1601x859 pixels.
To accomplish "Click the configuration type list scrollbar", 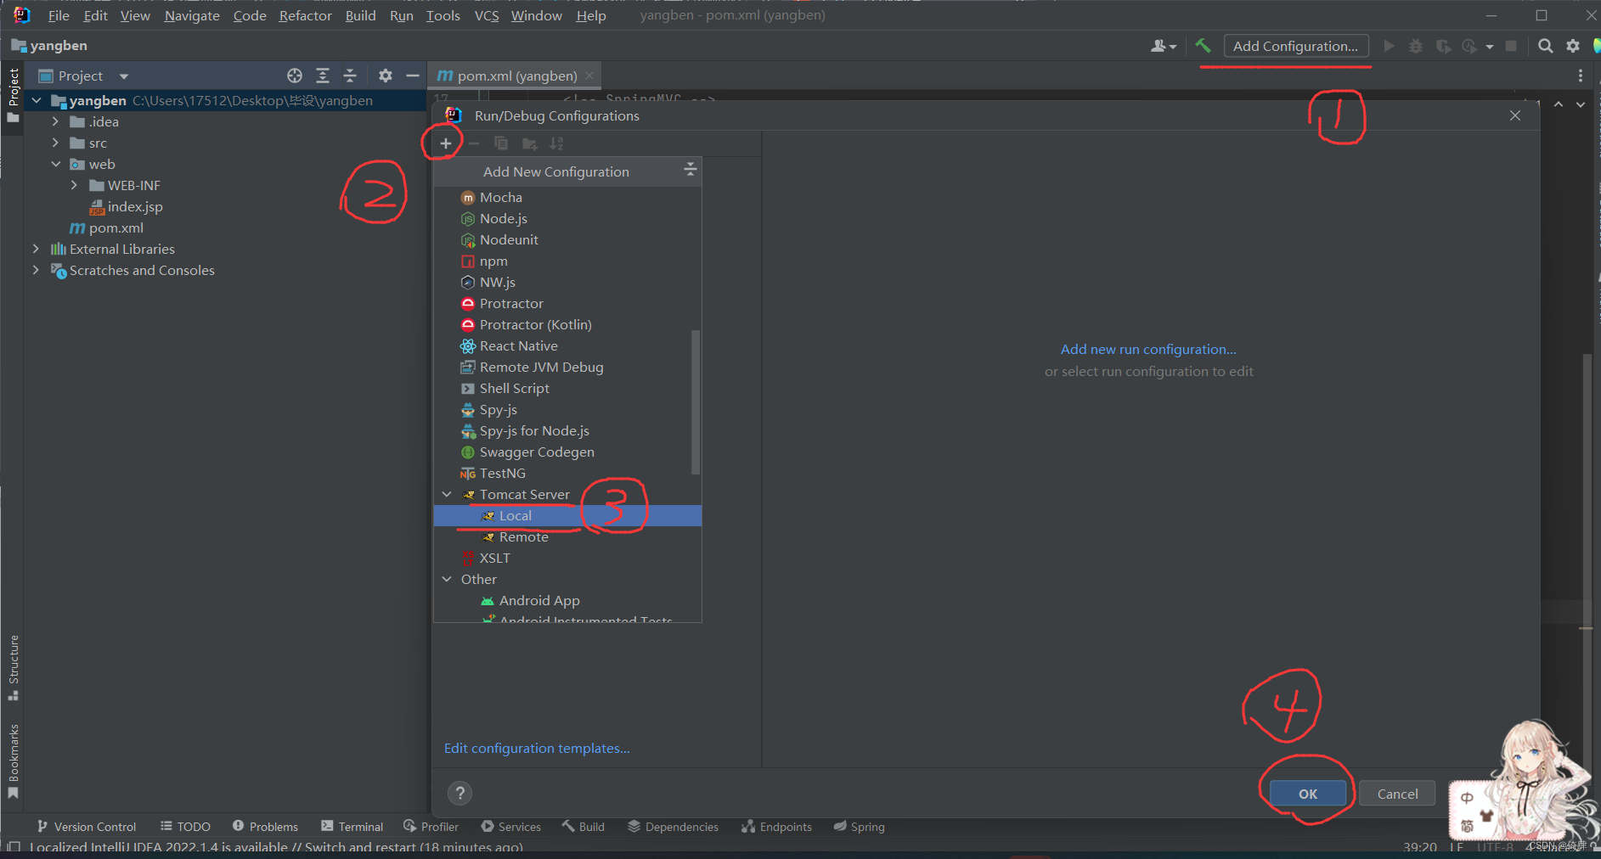I will click(x=696, y=401).
